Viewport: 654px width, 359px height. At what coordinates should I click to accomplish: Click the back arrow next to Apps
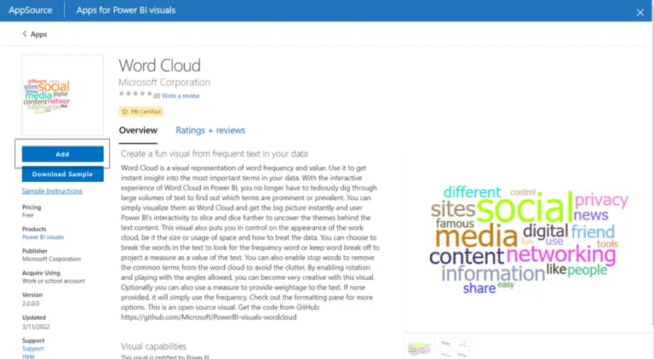pyautogui.click(x=24, y=34)
